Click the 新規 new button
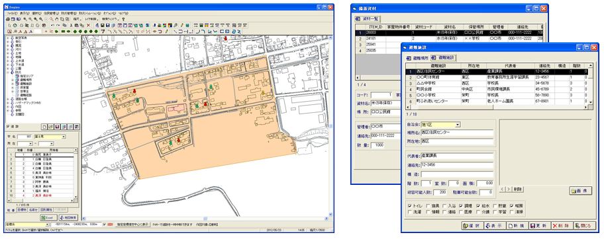The image size is (604, 239). point(517,226)
